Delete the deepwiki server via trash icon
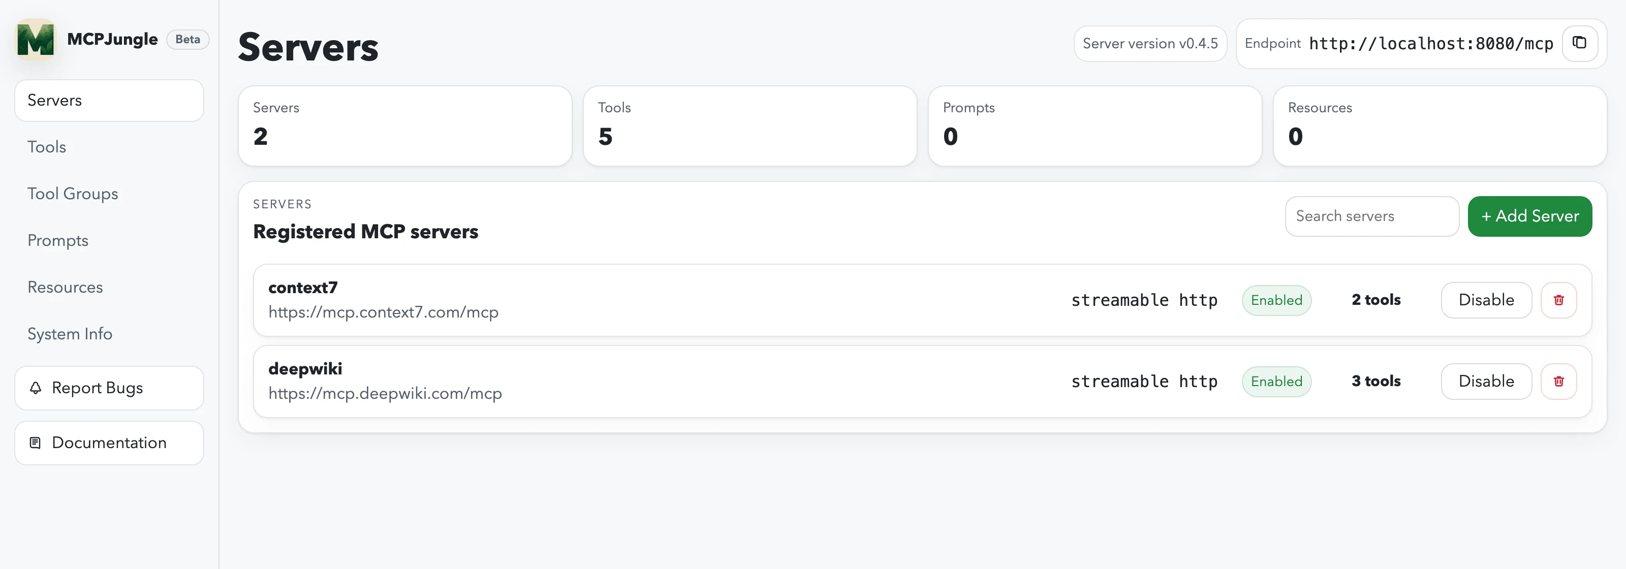The height and width of the screenshot is (569, 1626). coord(1558,382)
